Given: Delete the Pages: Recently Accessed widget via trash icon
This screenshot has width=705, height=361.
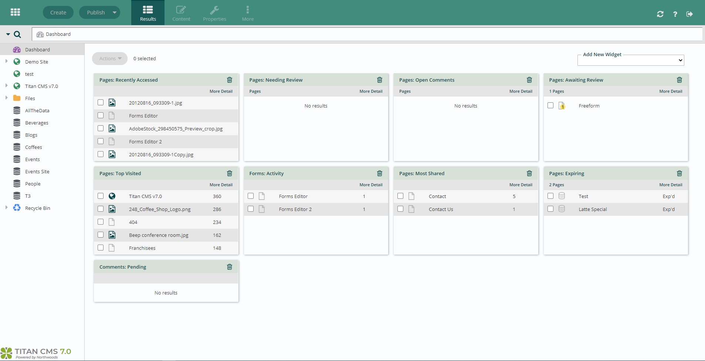Looking at the screenshot, I should 229,80.
